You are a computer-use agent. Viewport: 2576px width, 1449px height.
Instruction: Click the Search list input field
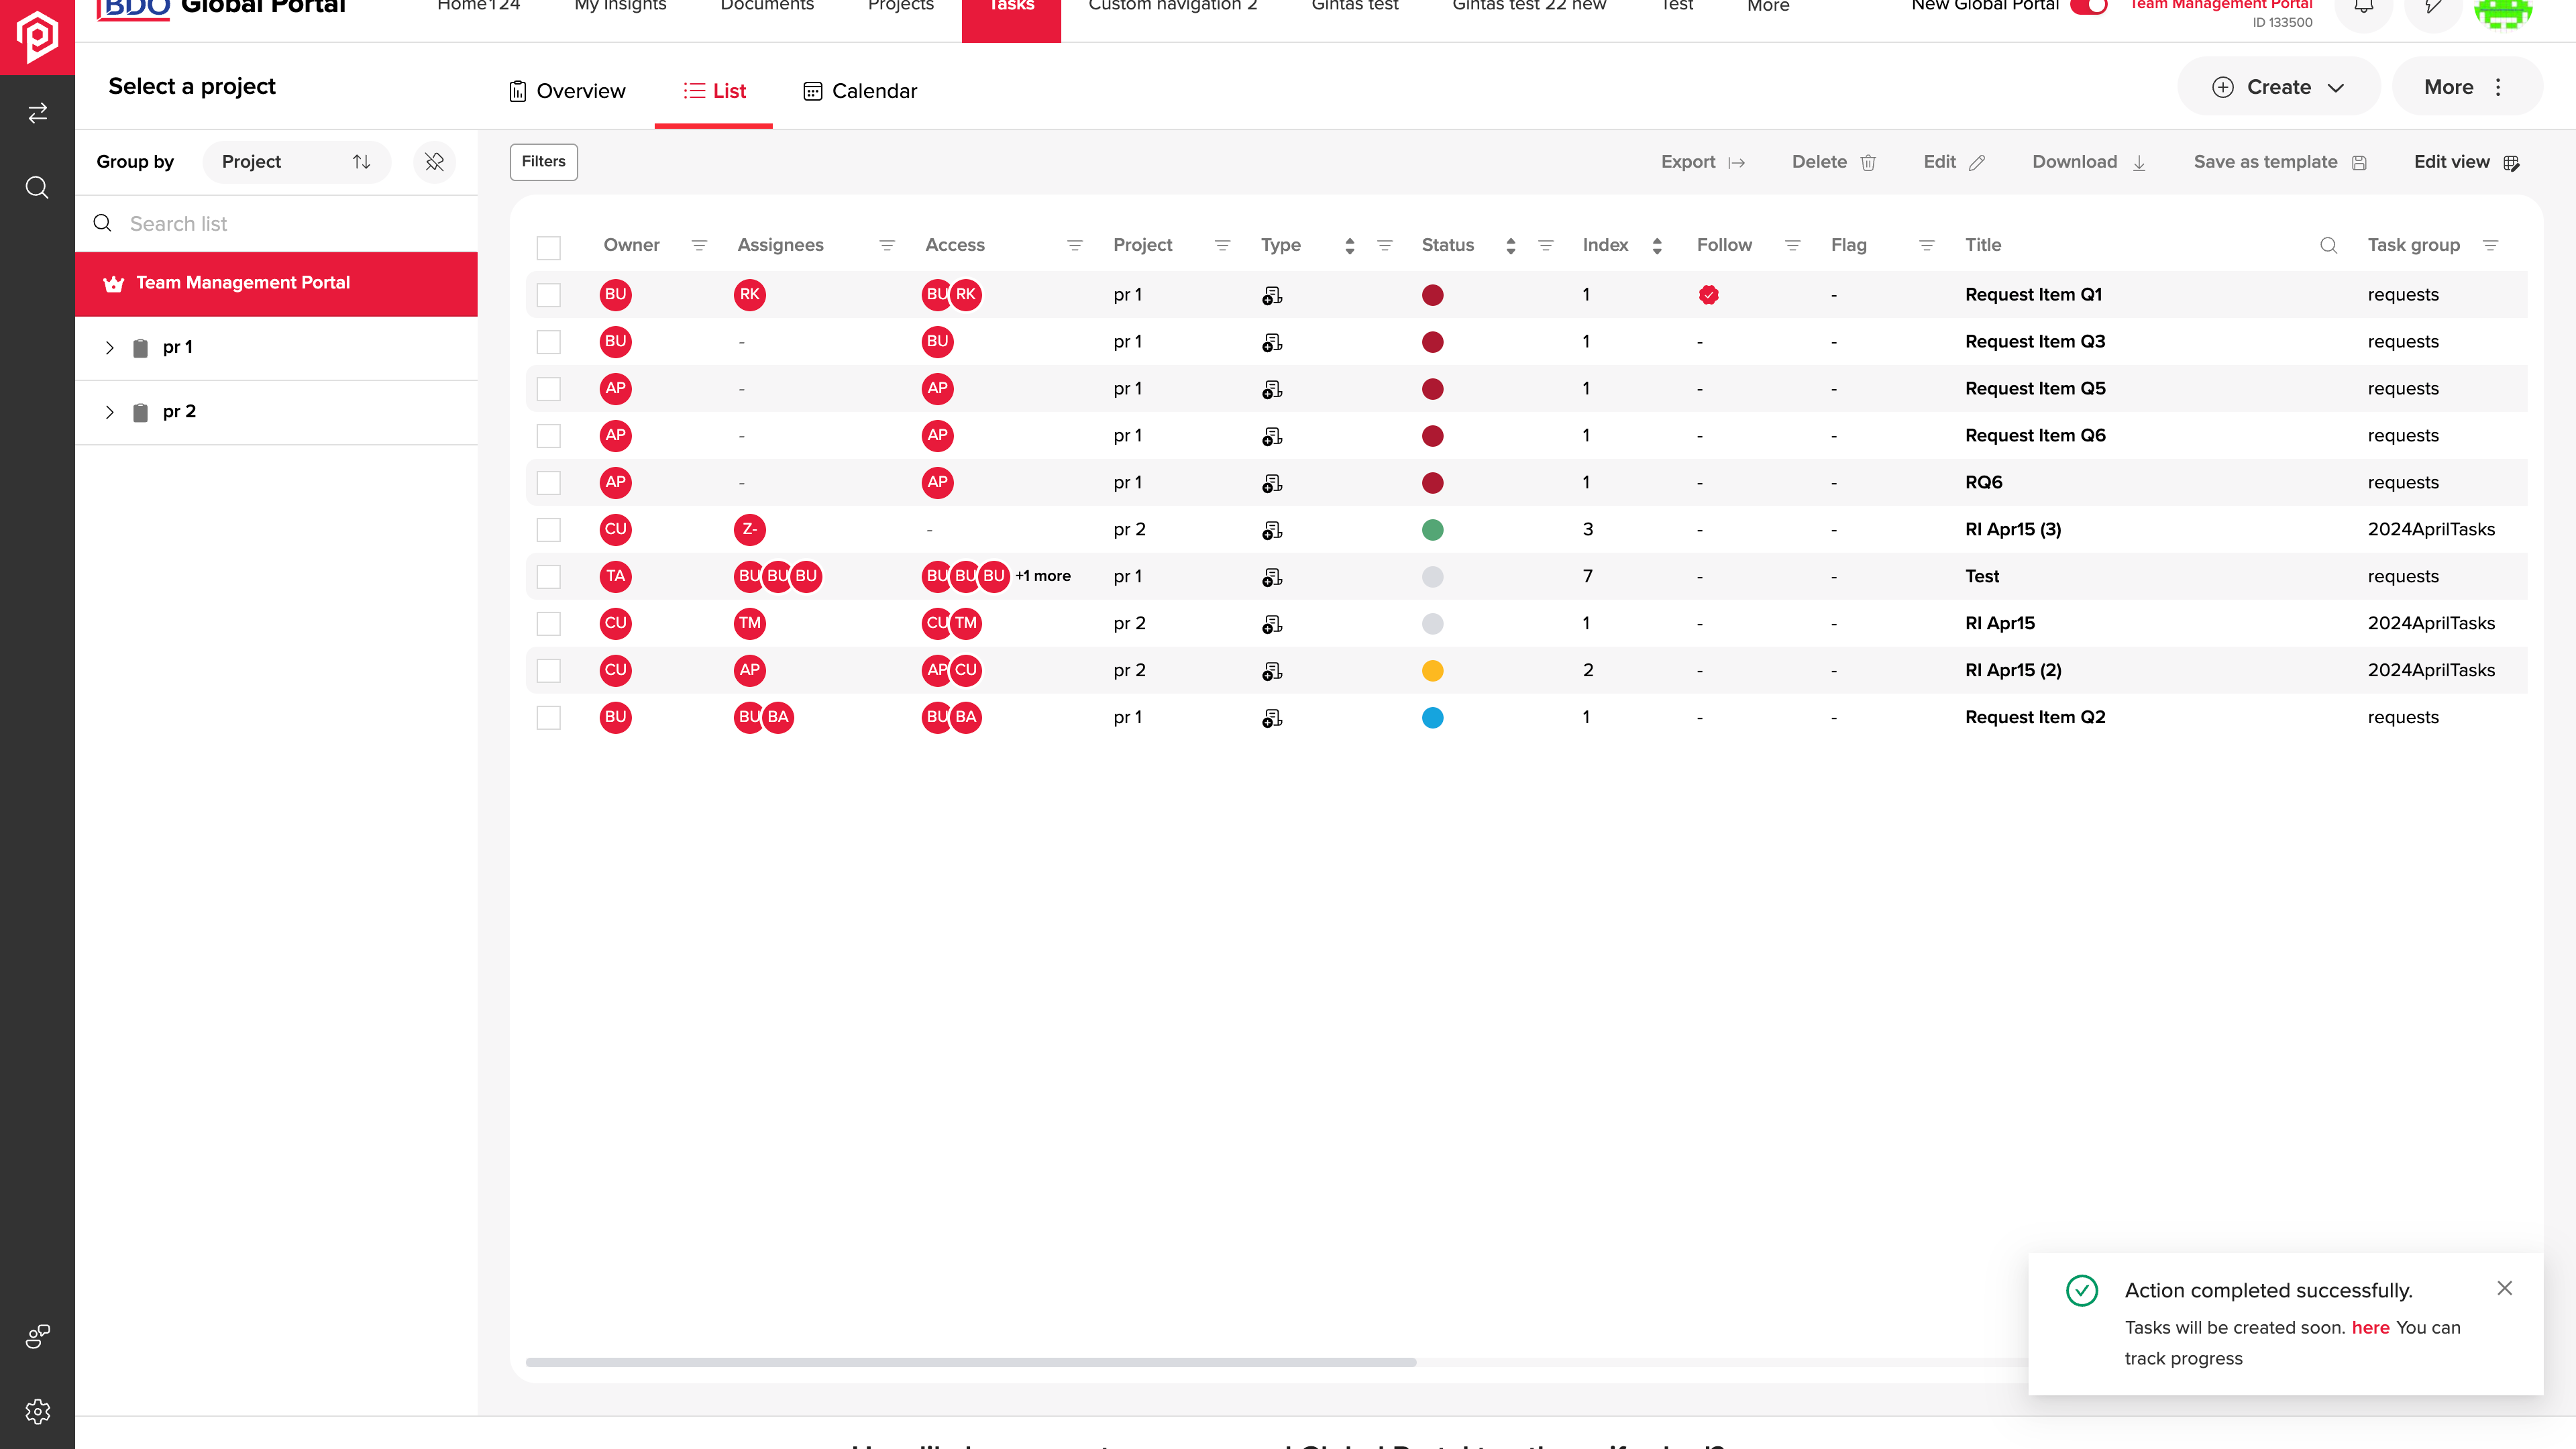tap(277, 224)
